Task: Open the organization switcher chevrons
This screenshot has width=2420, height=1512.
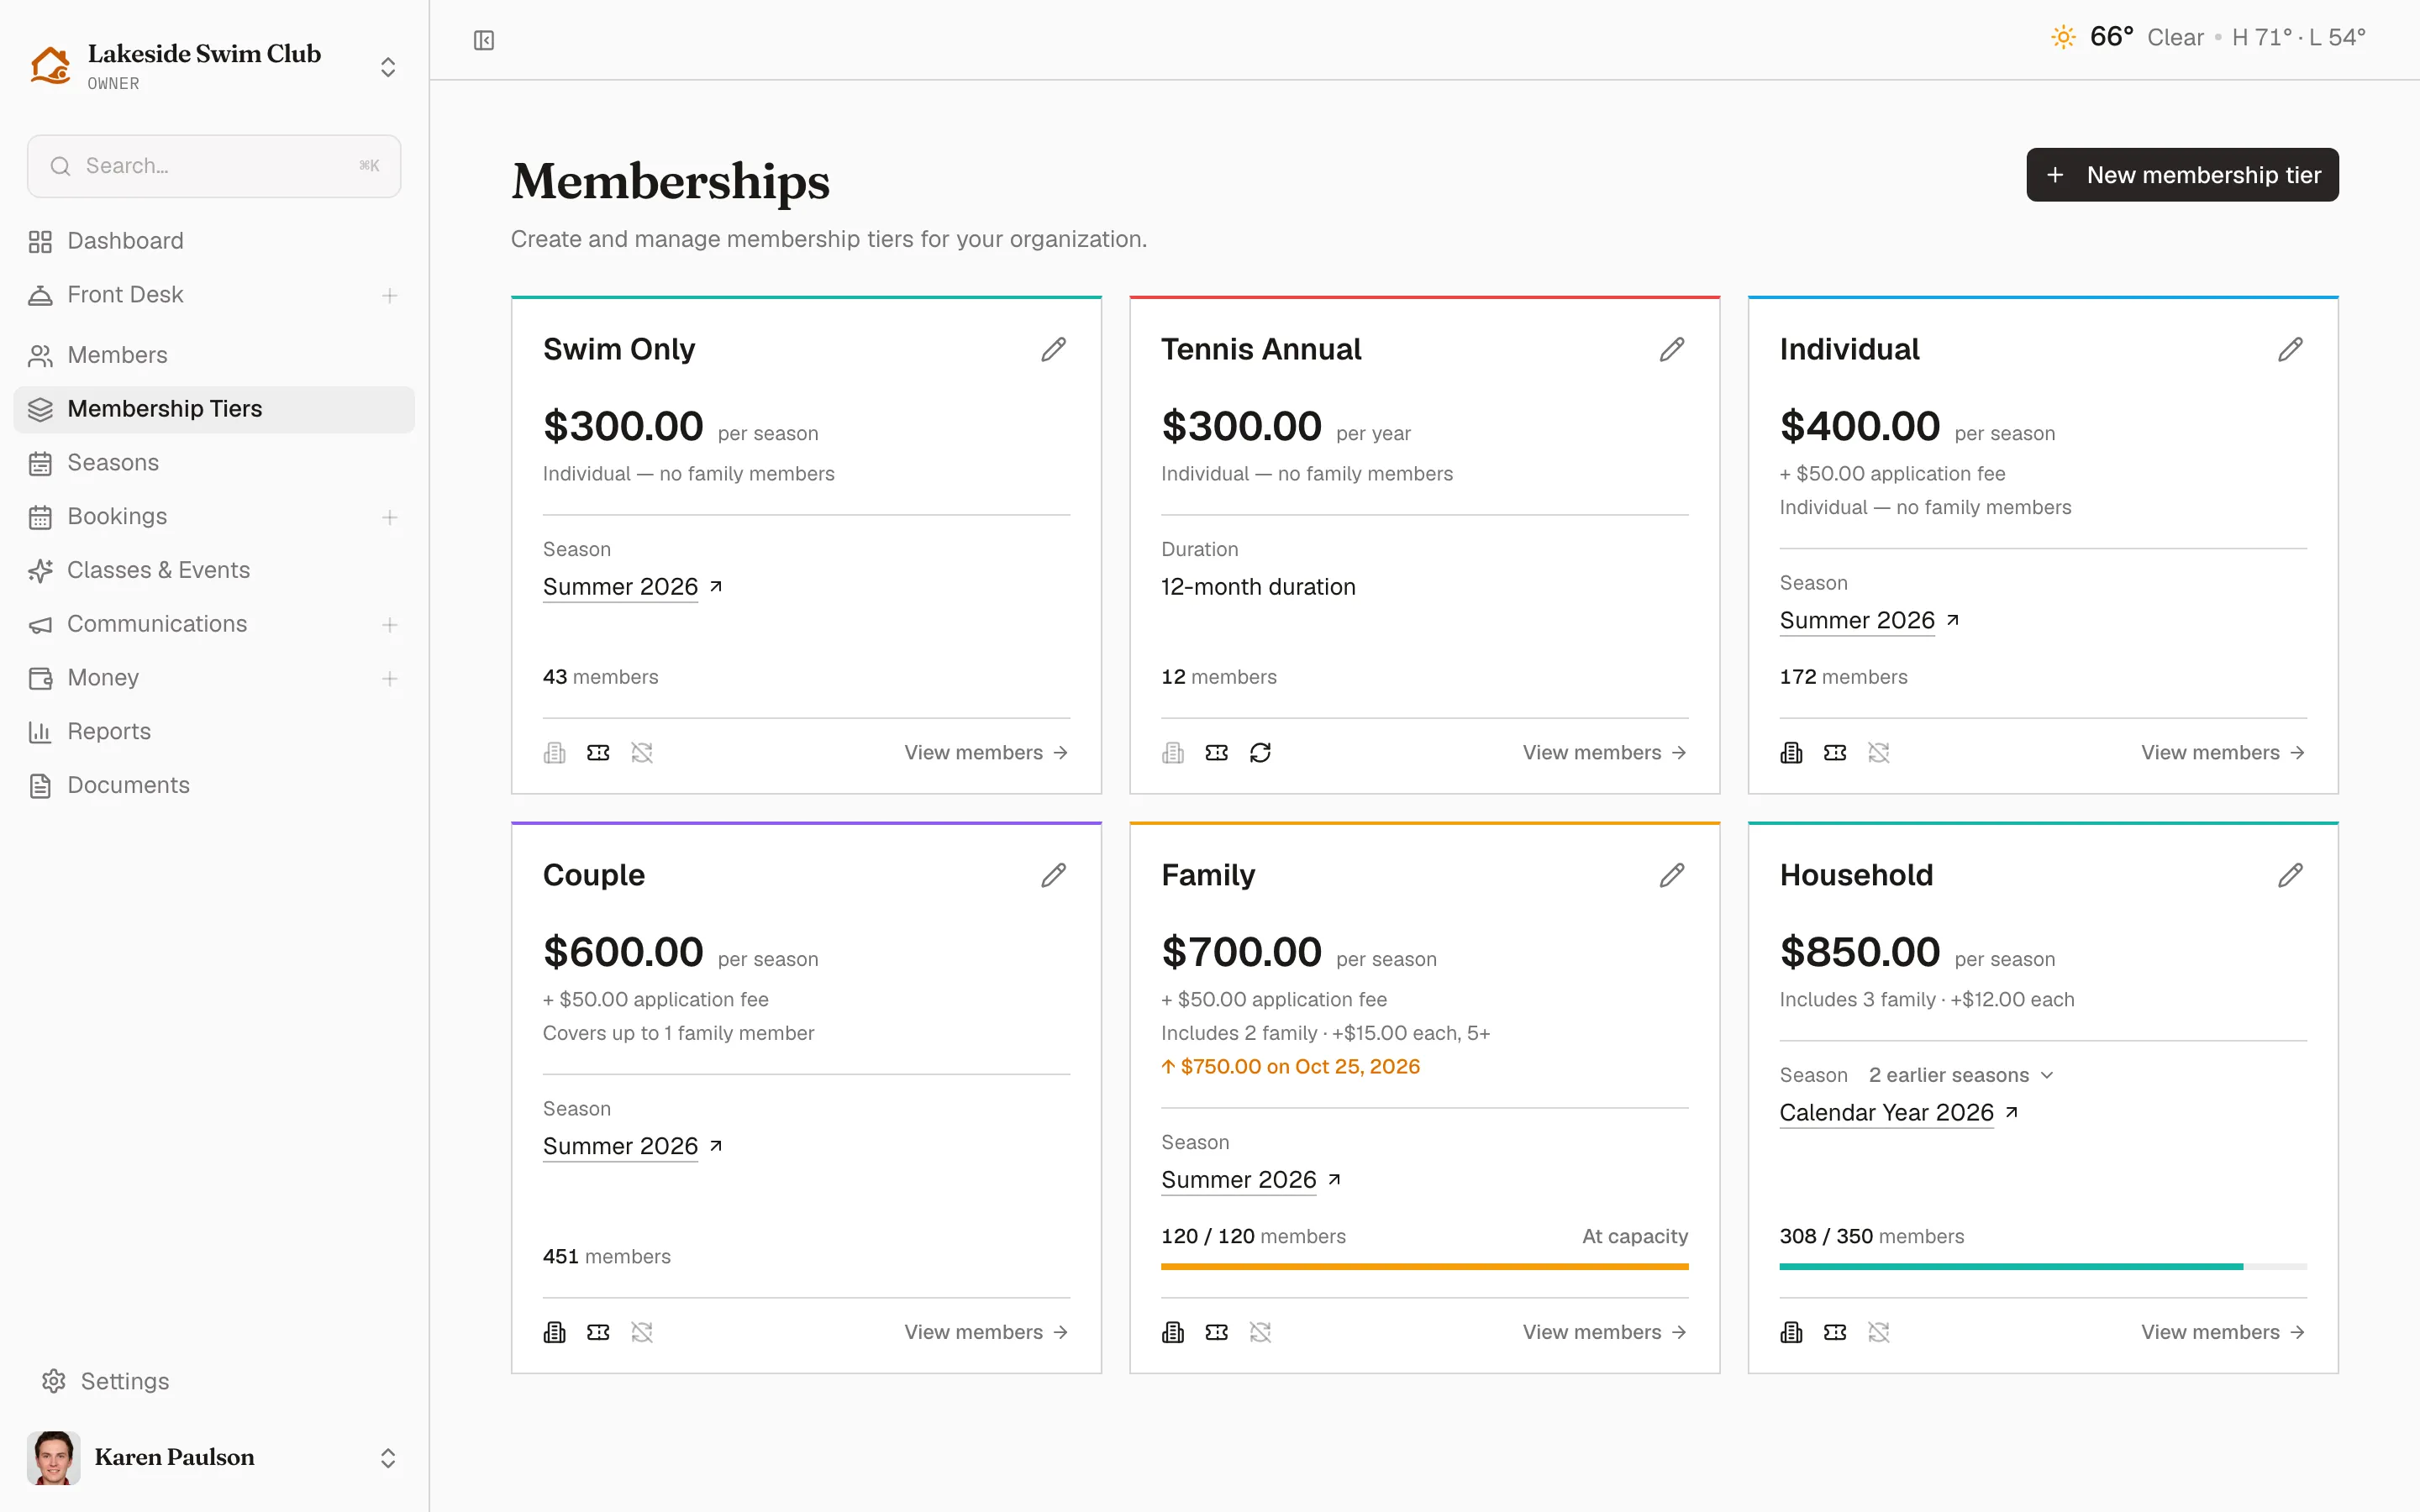Action: pyautogui.click(x=388, y=67)
